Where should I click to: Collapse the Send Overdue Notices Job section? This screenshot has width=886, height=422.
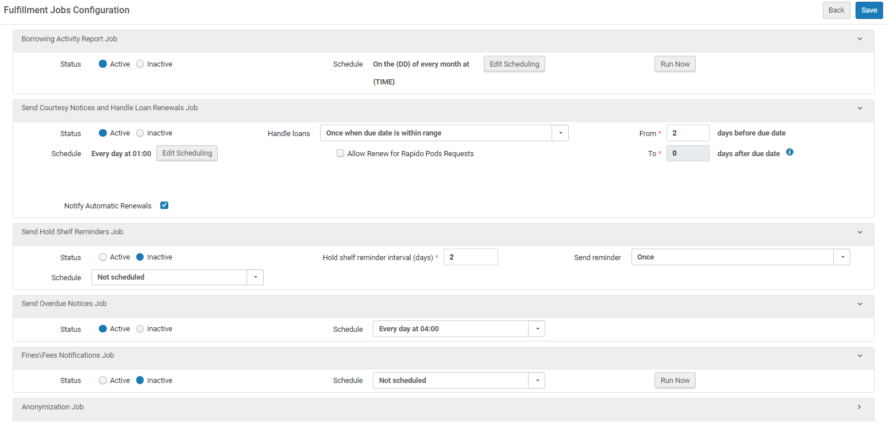[860, 304]
